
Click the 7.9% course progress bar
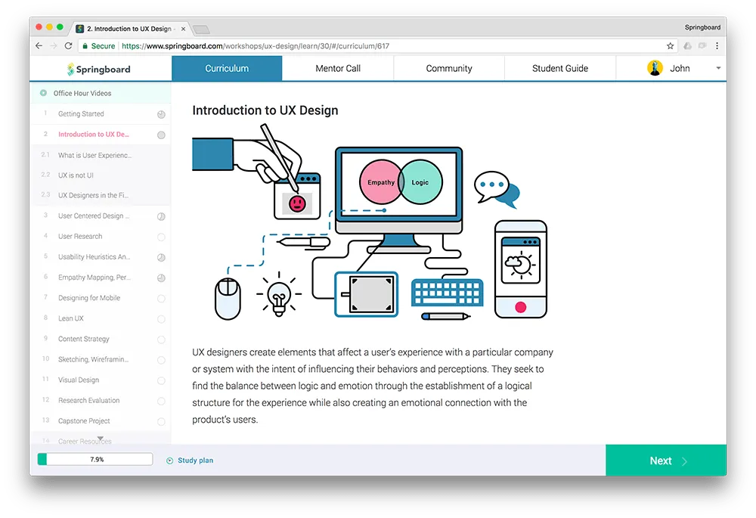click(x=95, y=459)
